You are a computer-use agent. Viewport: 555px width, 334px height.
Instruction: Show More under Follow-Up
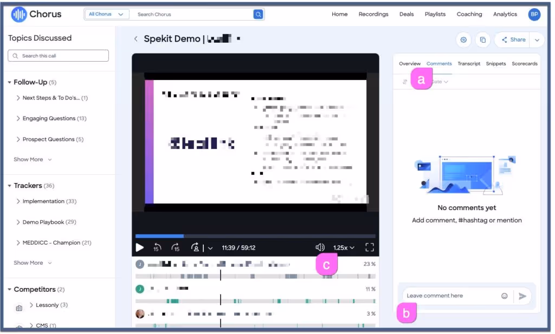tap(33, 160)
